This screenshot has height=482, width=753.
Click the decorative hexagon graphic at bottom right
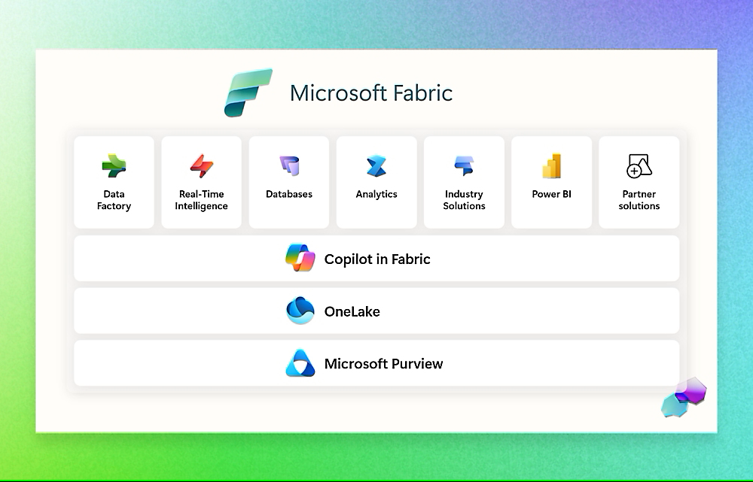pyautogui.click(x=682, y=396)
